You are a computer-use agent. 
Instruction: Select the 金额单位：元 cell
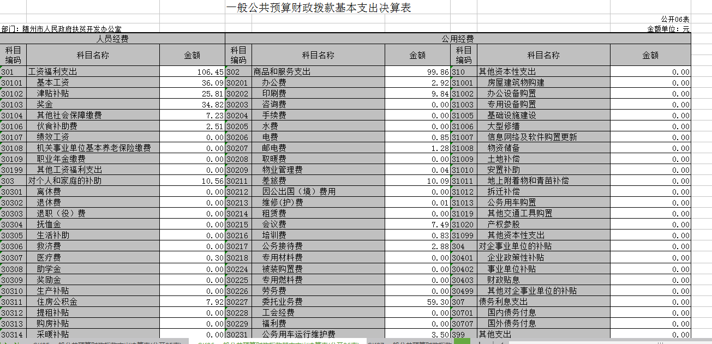(668, 29)
